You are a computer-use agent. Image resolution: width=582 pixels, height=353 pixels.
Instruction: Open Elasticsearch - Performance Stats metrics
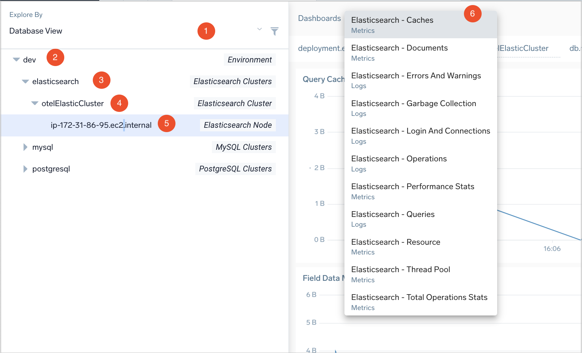(413, 191)
